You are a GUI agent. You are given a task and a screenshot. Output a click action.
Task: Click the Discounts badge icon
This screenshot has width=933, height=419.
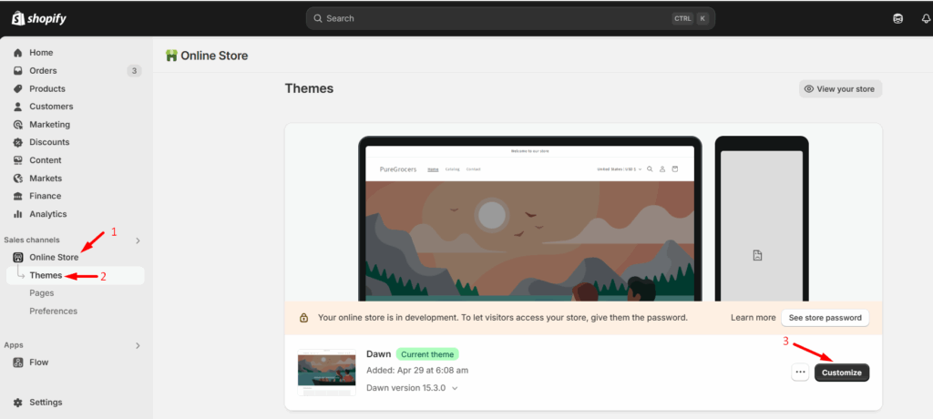click(17, 142)
